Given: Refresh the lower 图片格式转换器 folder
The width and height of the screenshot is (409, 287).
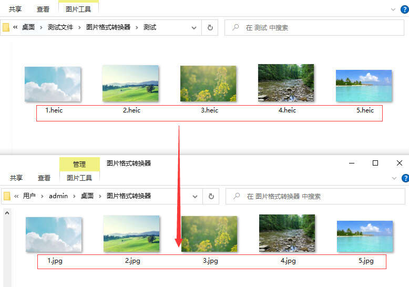Looking at the screenshot, I should pos(211,197).
